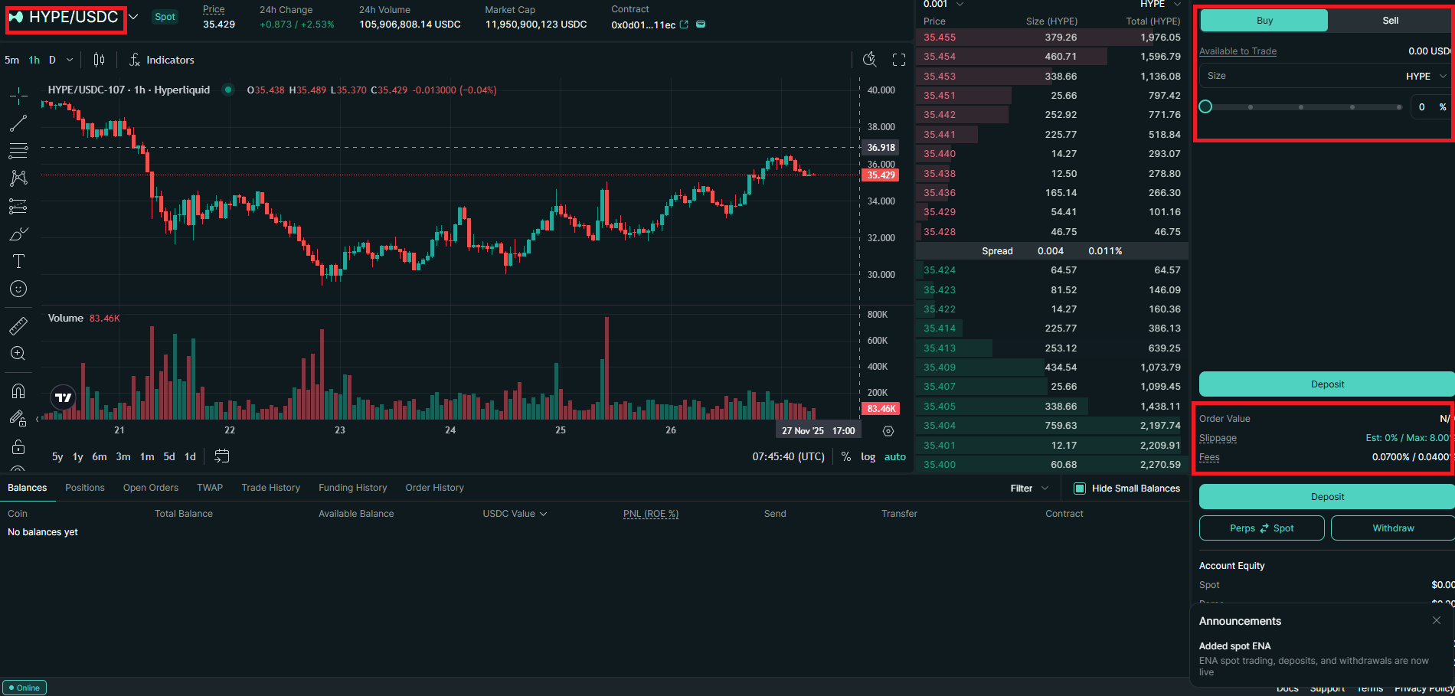Open the emoji sticker tool
This screenshot has width=1455, height=696.
18,289
